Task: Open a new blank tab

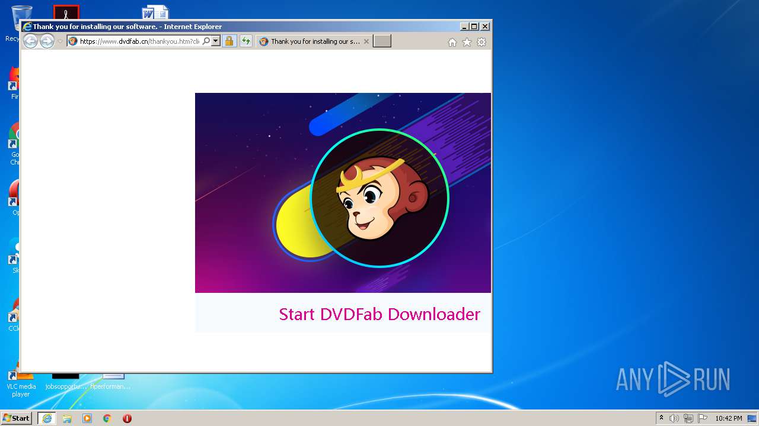Action: click(x=382, y=41)
